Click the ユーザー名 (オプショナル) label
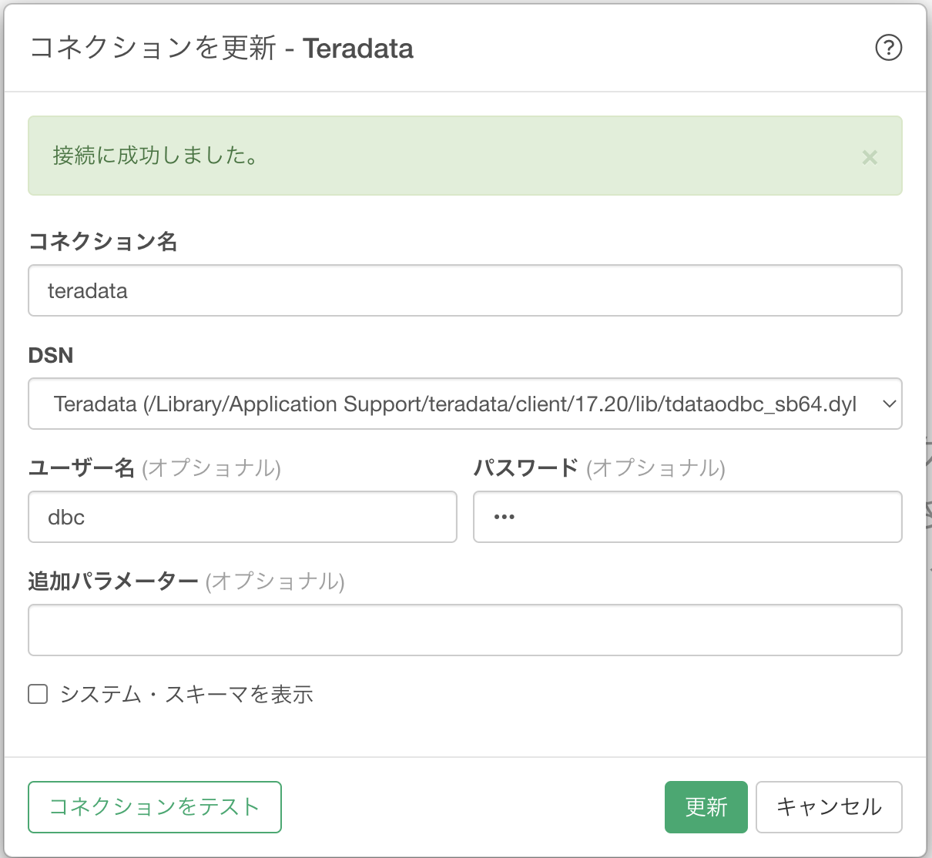This screenshot has height=858, width=932. (155, 468)
